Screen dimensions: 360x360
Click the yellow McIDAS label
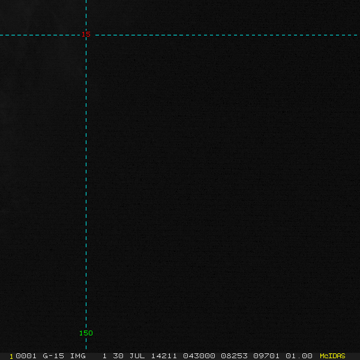[x=332, y=356]
